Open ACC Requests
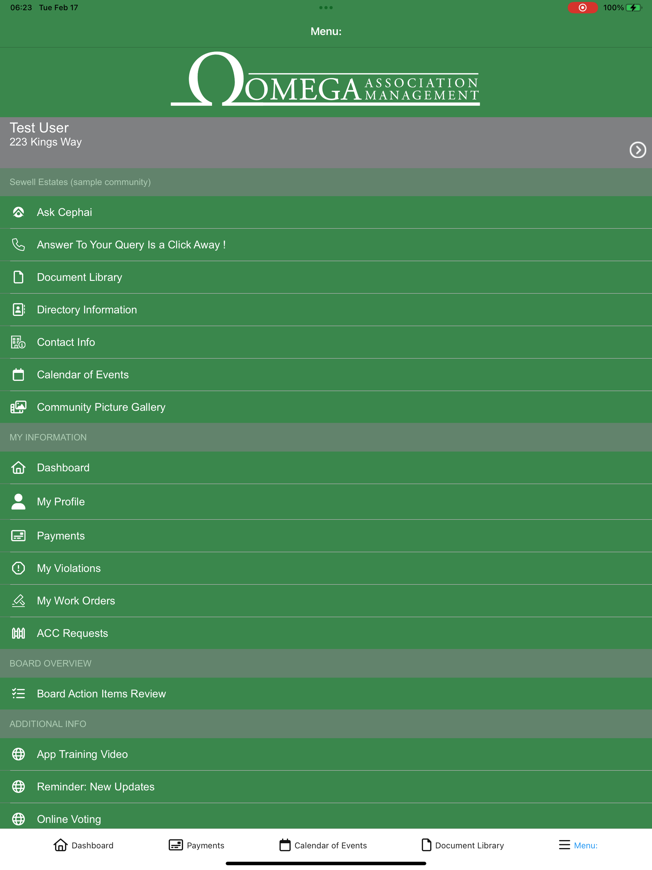Image resolution: width=652 pixels, height=870 pixels. click(x=326, y=633)
